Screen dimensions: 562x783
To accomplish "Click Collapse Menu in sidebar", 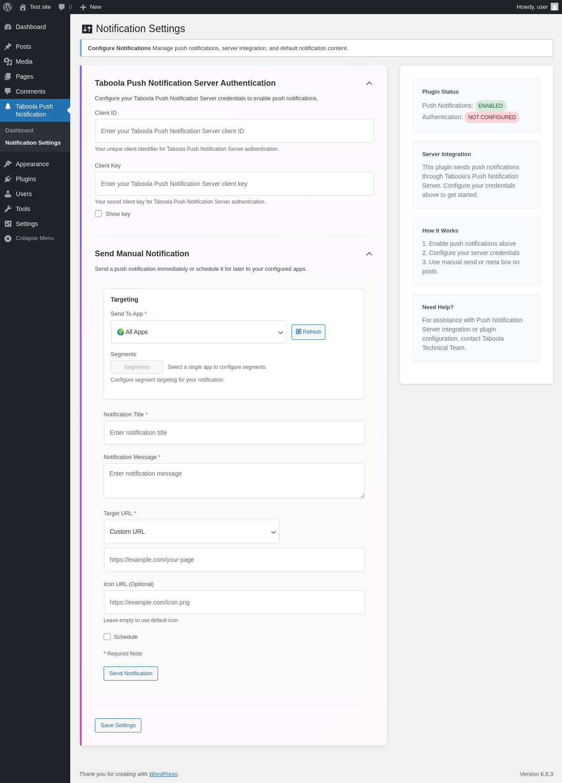I will tap(35, 238).
